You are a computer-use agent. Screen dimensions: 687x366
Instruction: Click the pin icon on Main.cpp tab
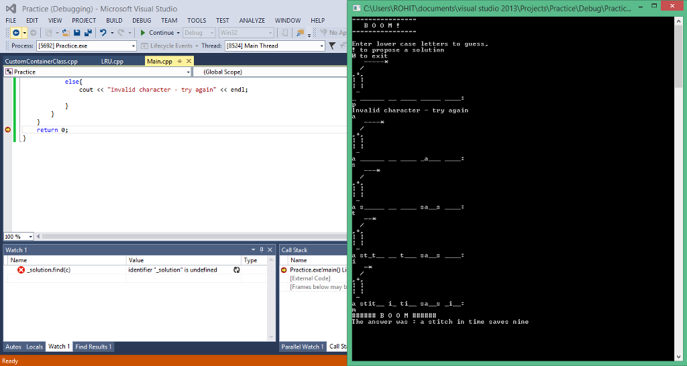tap(180, 61)
